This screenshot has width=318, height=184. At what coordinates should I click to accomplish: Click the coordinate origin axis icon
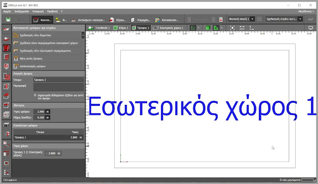(x=251, y=28)
